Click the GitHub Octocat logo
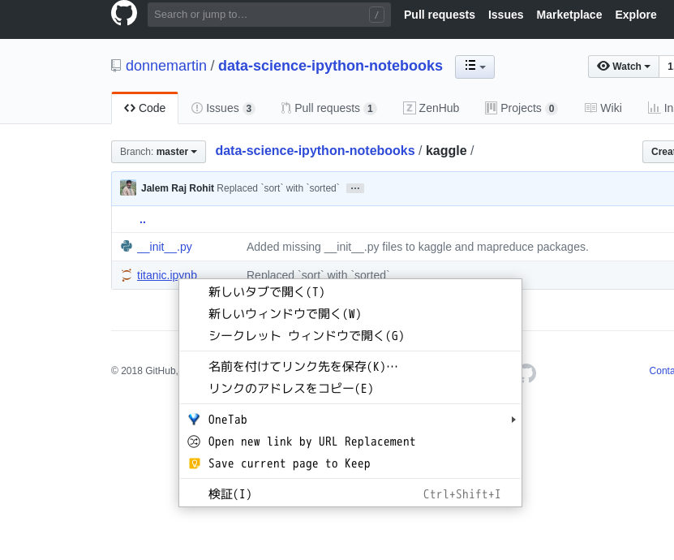674x560 pixels. (x=123, y=13)
